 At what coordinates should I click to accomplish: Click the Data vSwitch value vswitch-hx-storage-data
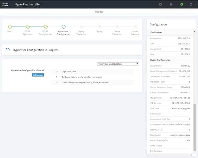180,135
